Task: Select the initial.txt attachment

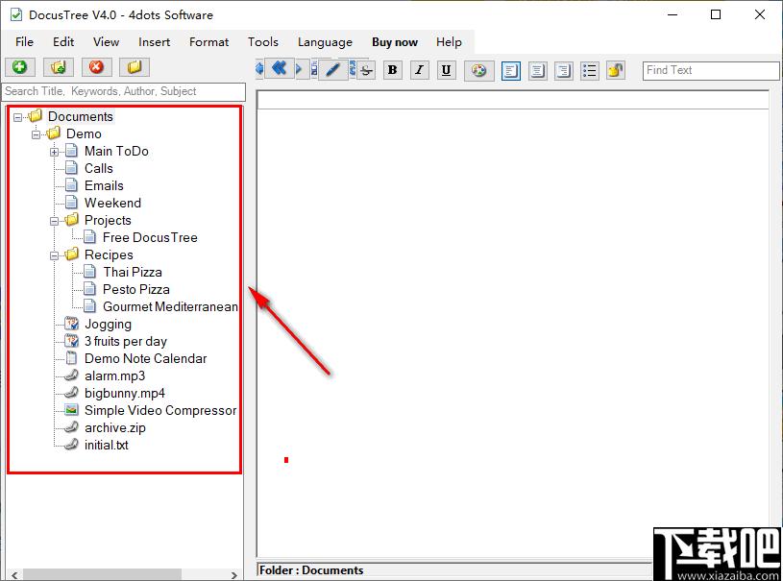Action: point(106,445)
